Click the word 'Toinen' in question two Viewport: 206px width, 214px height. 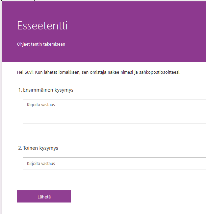(30, 148)
